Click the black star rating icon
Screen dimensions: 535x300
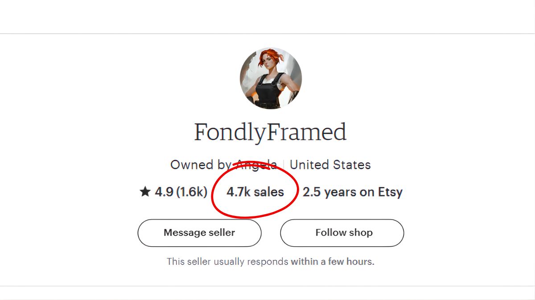point(145,192)
